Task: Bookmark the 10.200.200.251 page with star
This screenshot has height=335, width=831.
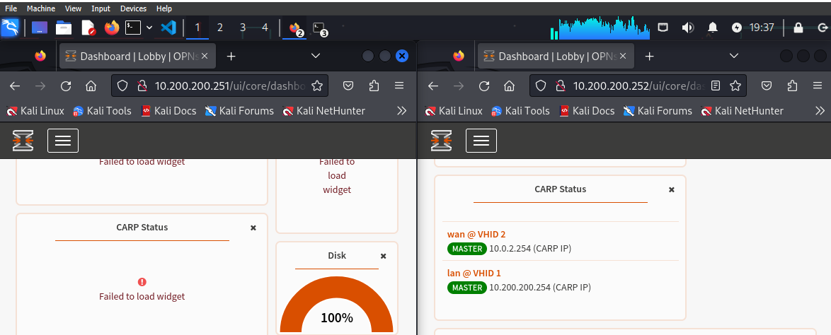Action: tap(317, 86)
